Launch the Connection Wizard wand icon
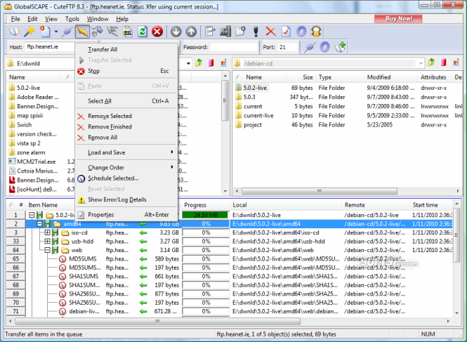The height and width of the screenshot is (342, 467). (29, 32)
